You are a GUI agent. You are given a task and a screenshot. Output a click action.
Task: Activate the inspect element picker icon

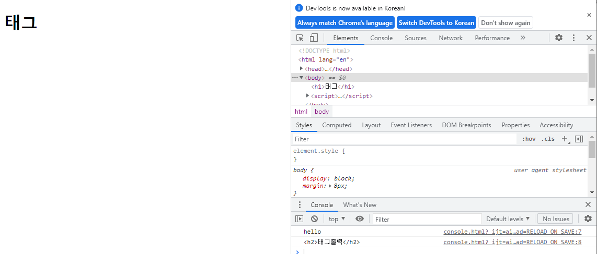point(300,38)
